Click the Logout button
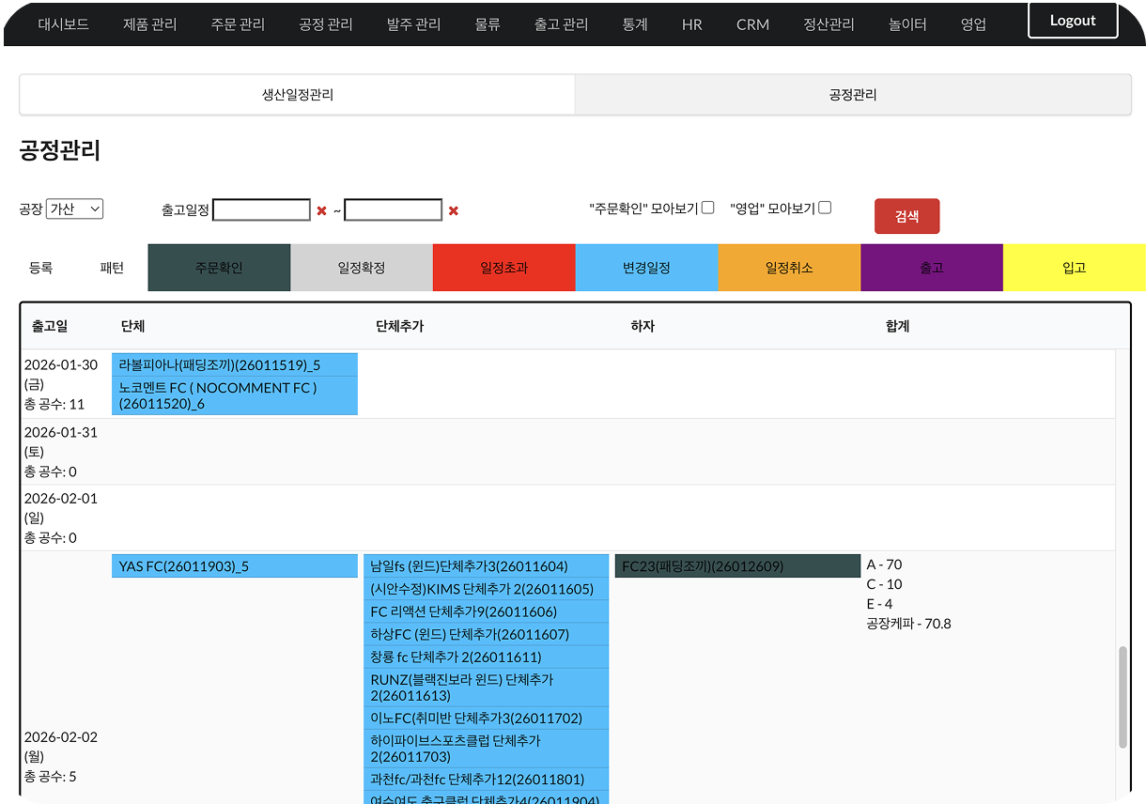 click(x=1073, y=21)
